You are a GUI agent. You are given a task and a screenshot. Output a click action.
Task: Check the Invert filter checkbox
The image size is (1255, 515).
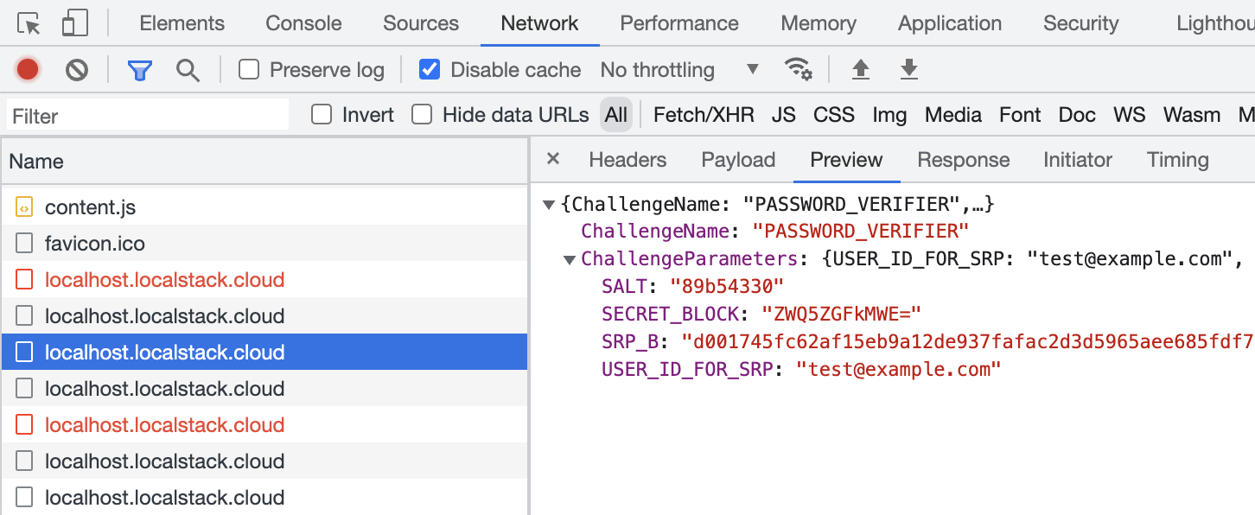click(321, 113)
